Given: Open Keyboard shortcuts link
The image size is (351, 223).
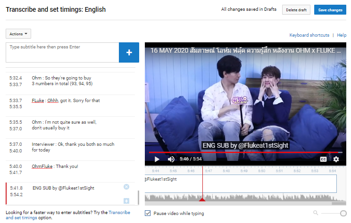Looking at the screenshot, I should coord(309,35).
